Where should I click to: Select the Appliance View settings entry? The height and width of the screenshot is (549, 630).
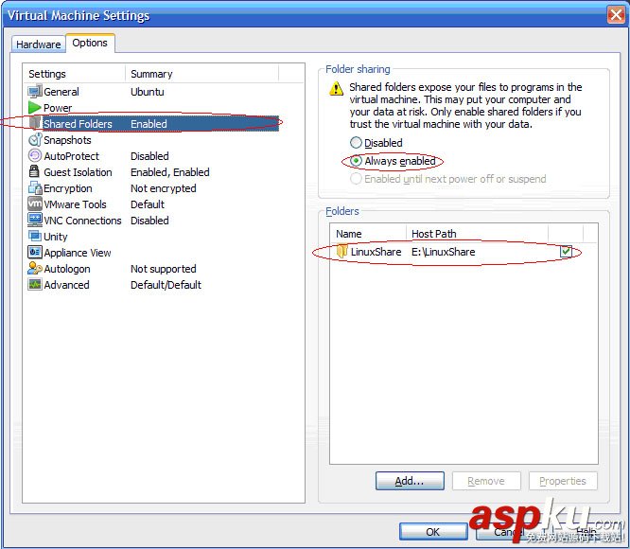(152, 253)
